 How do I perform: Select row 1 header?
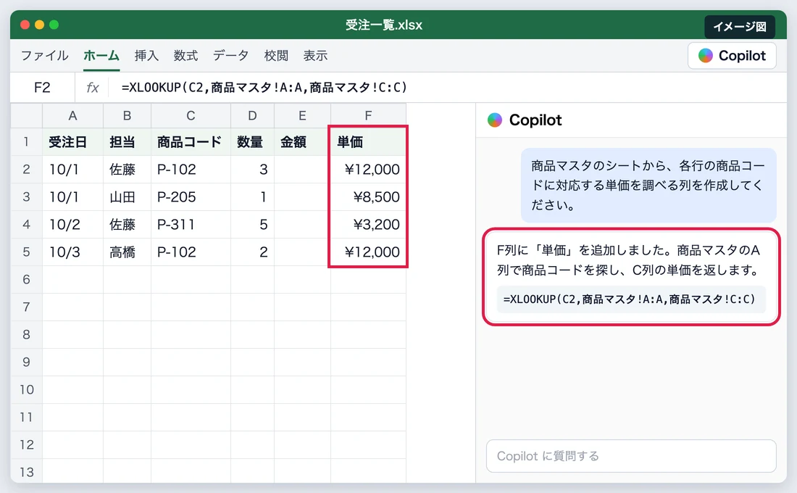tap(26, 141)
